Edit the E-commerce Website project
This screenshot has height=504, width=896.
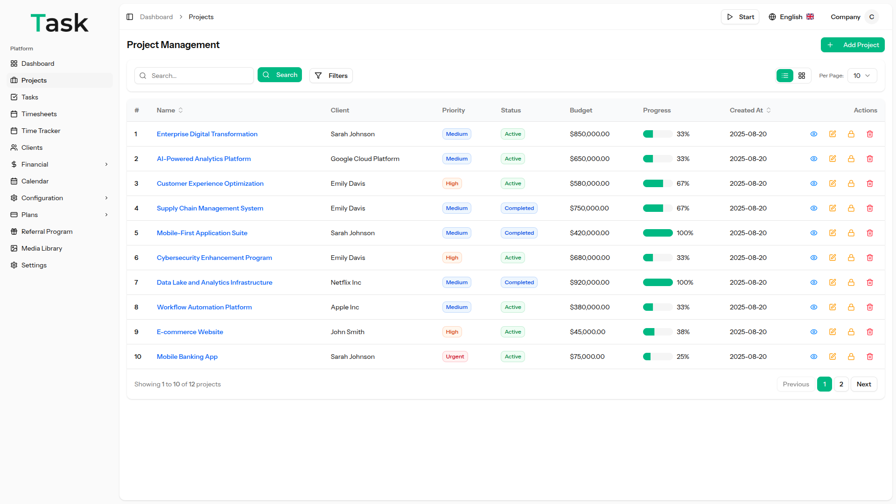(832, 332)
